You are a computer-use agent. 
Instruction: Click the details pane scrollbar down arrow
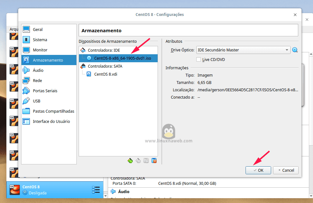tap(311, 196)
